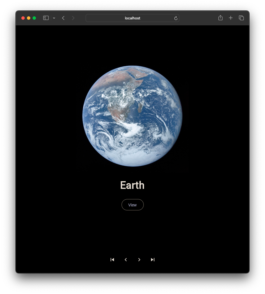Go back in browser history
265x294 pixels.
(x=63, y=18)
